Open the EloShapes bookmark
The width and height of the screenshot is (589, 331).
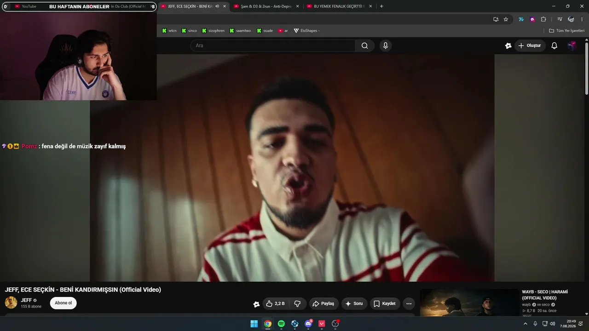tap(306, 31)
